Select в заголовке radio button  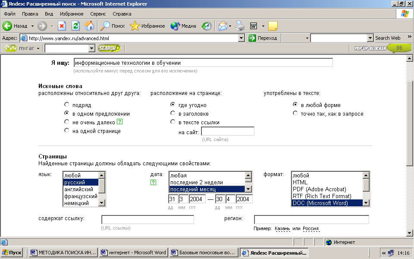pos(172,113)
